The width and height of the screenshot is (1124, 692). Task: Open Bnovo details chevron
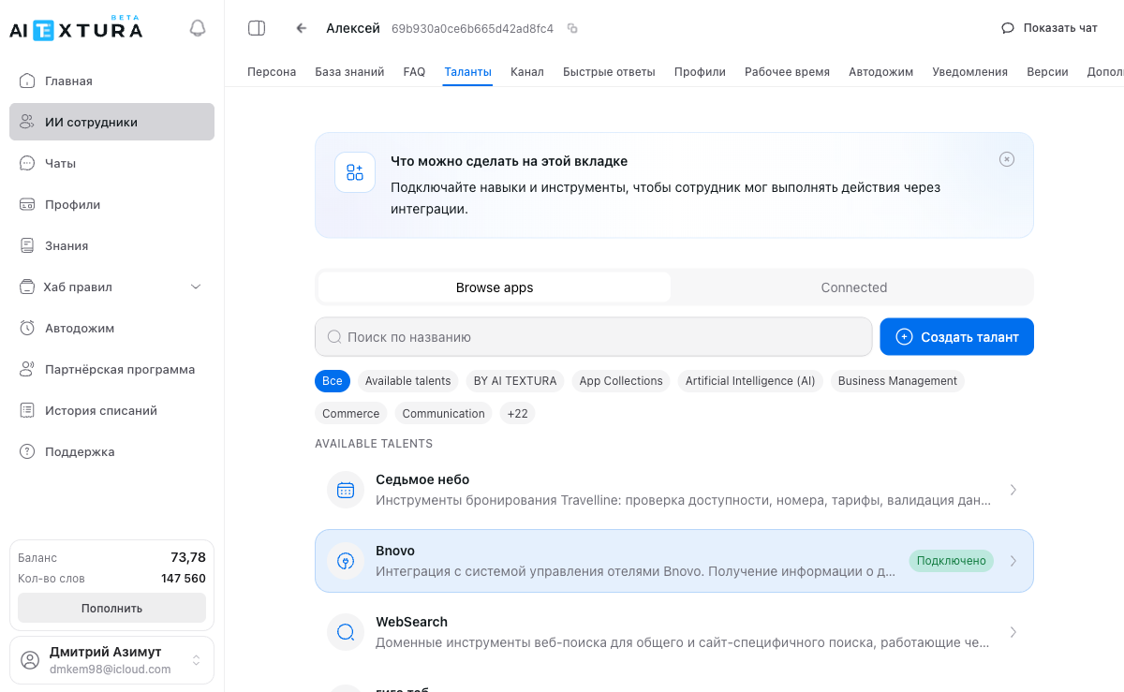pyautogui.click(x=1013, y=561)
